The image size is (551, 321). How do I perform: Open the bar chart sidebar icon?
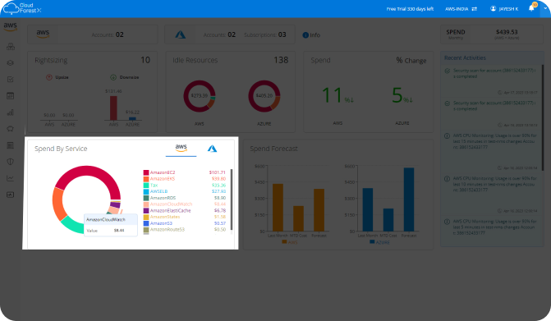10,112
